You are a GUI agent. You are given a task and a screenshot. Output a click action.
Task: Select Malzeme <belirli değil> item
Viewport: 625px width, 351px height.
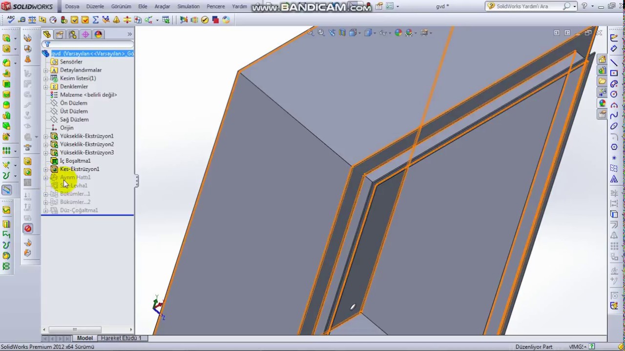(88, 95)
